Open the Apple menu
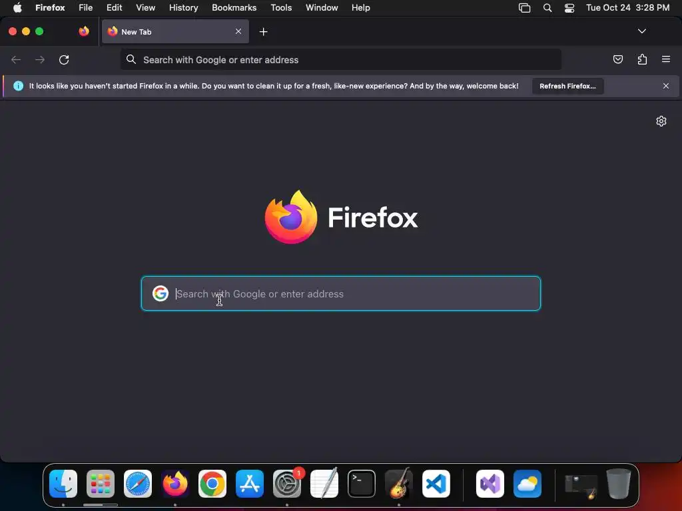Image resolution: width=682 pixels, height=511 pixels. coord(17,7)
